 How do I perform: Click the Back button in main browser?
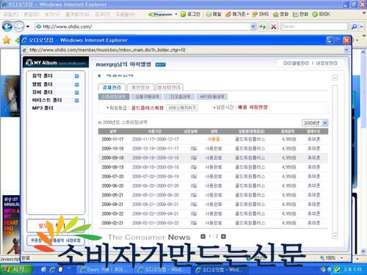7,26
